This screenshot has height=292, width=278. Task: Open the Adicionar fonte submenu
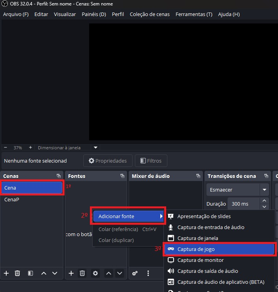(129, 216)
